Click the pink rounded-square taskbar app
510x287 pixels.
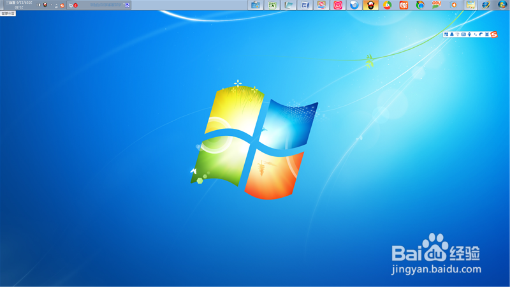pos(338,5)
